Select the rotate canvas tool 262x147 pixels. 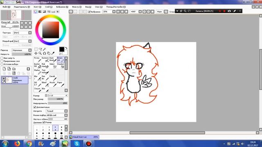coord(45,53)
